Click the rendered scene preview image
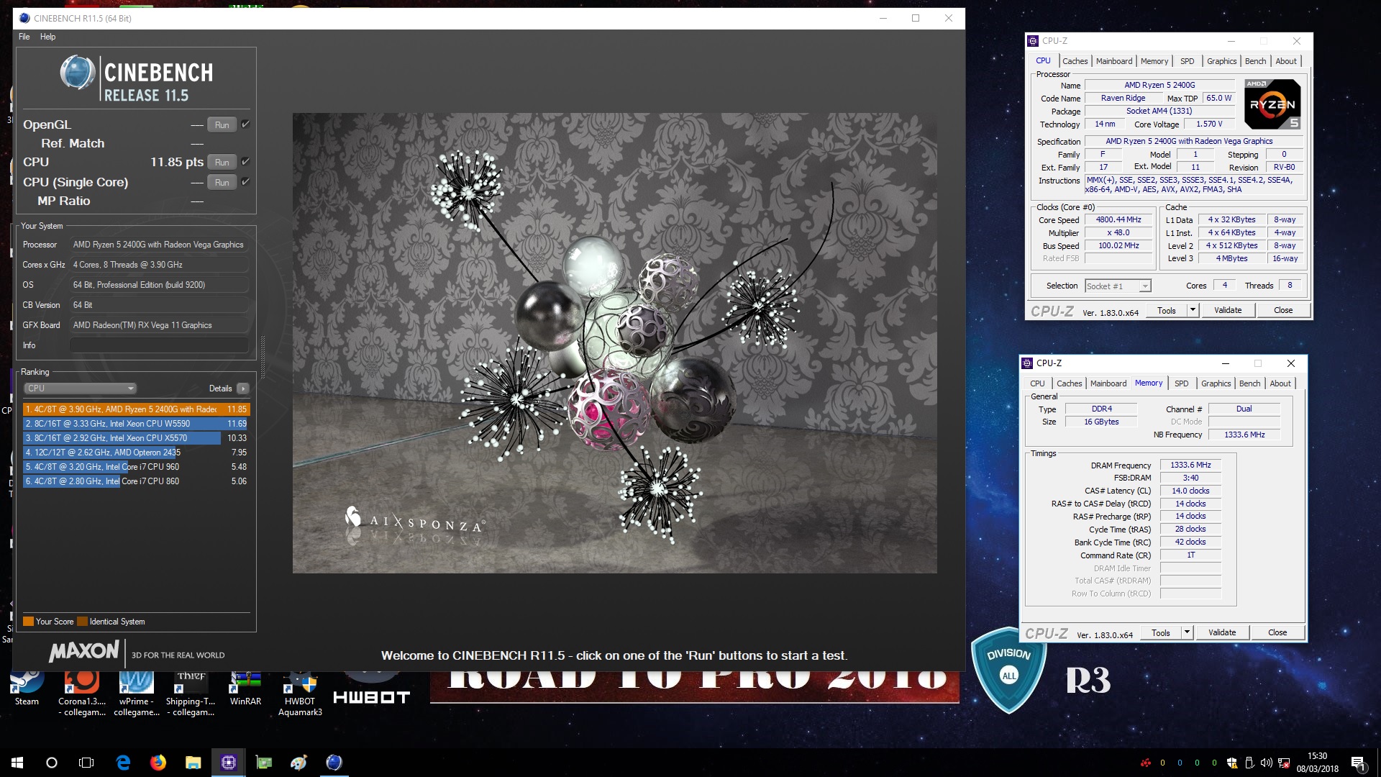Screen dimensions: 1381x777 (614, 343)
